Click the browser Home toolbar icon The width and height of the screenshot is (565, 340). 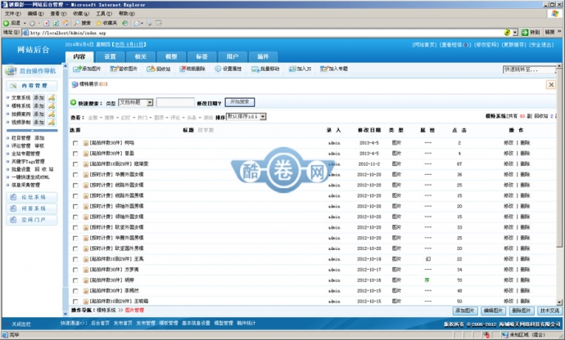66,23
